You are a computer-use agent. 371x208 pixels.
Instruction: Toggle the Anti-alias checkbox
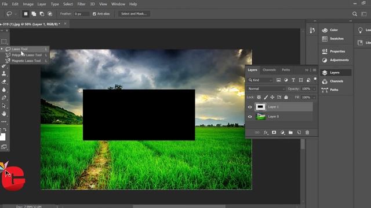click(x=94, y=14)
